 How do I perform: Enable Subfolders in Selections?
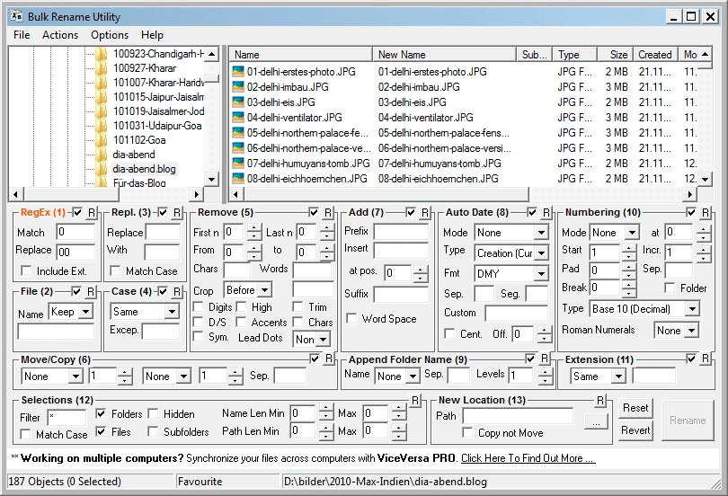coord(153,431)
